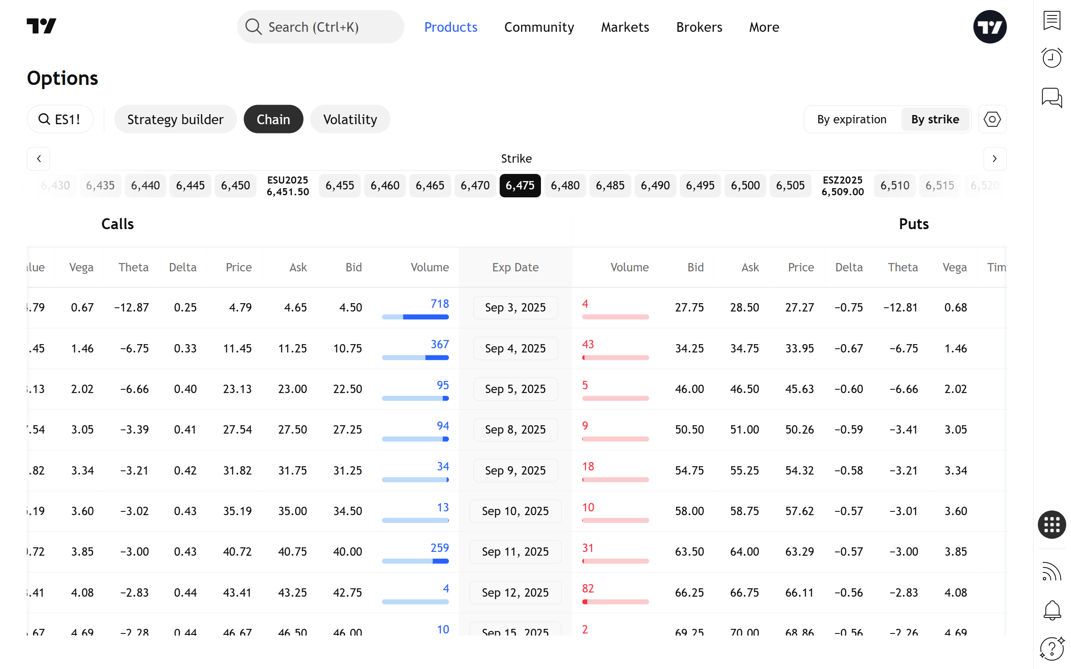
Task: Open the news feed broadcast icon
Action: click(x=1051, y=572)
